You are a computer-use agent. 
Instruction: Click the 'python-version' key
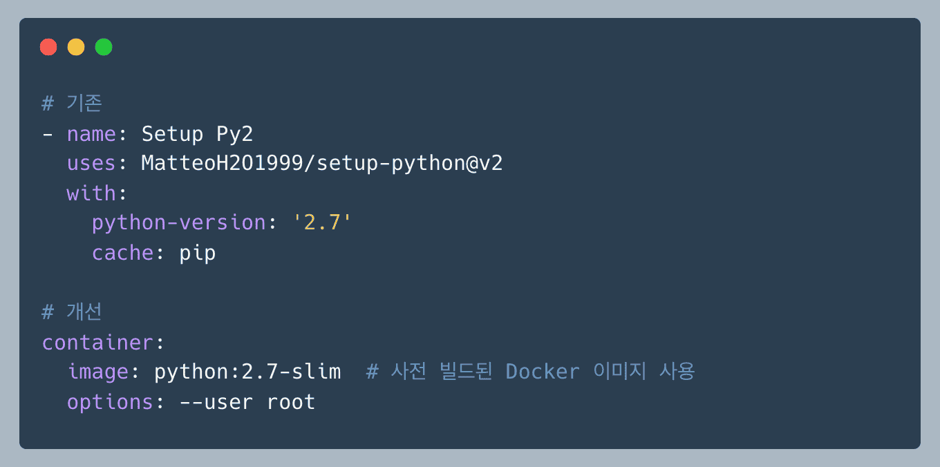coord(179,222)
